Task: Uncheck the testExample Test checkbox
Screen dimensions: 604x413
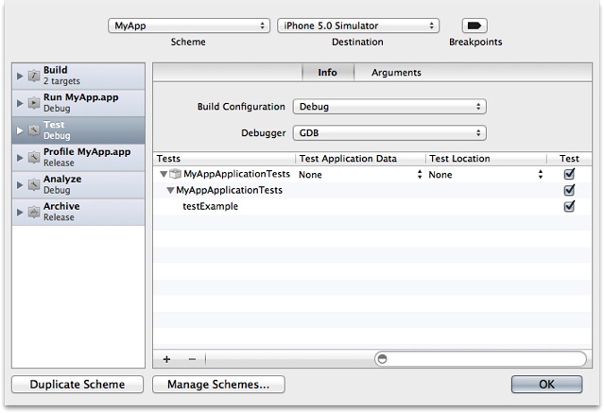Action: click(569, 206)
